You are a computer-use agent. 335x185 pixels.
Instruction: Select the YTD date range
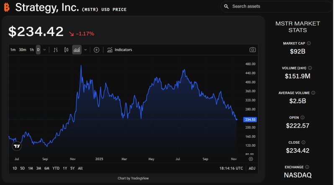coord(56,168)
